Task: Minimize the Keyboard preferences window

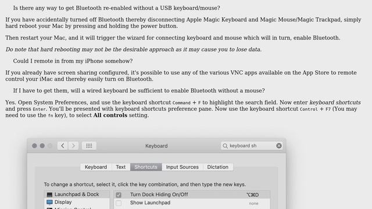Action: click(42, 146)
